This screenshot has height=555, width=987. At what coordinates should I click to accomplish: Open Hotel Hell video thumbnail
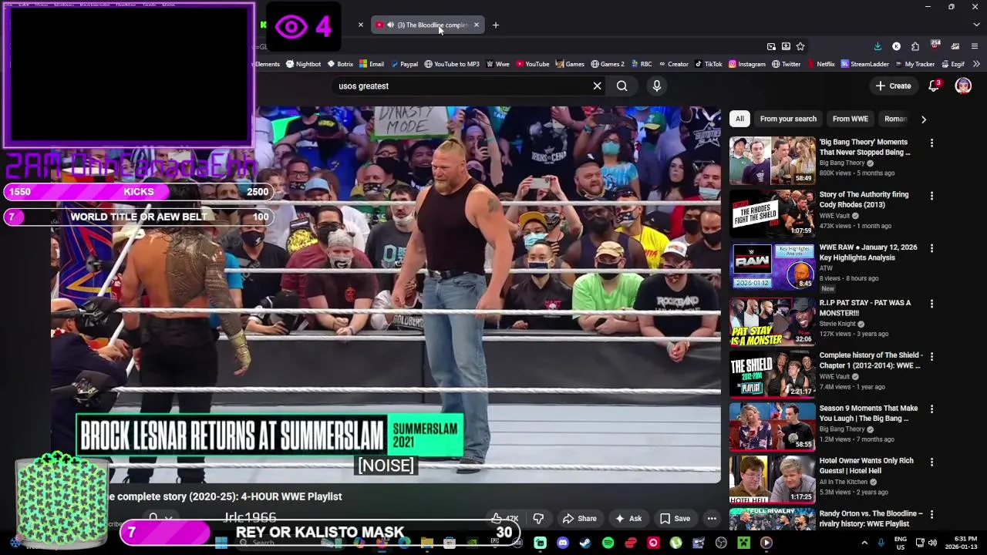point(772,479)
